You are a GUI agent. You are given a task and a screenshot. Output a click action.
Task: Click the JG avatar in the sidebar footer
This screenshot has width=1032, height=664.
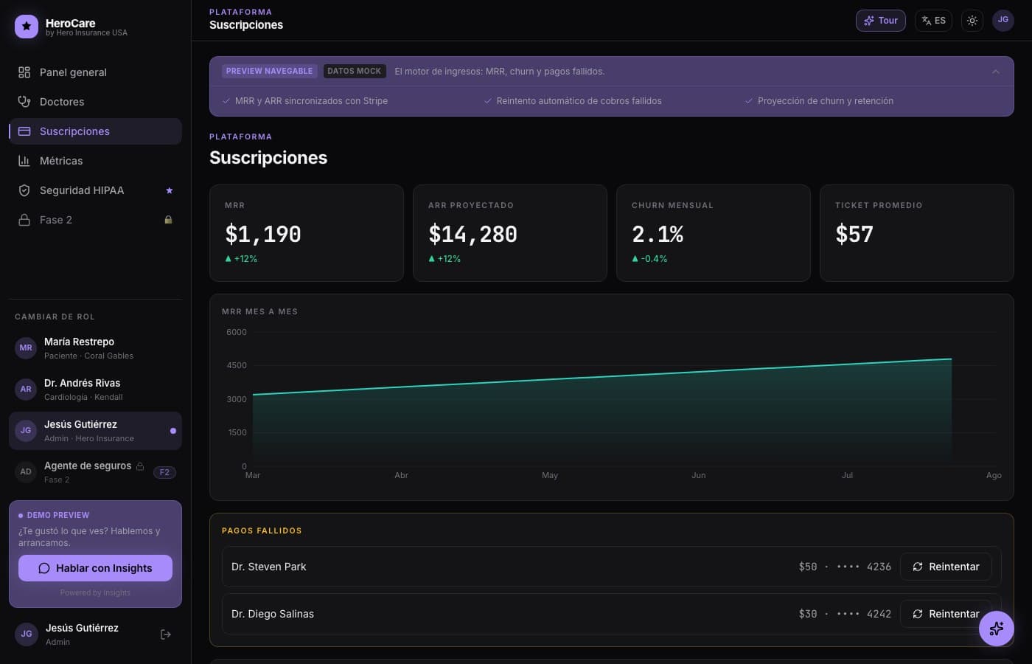[27, 634]
